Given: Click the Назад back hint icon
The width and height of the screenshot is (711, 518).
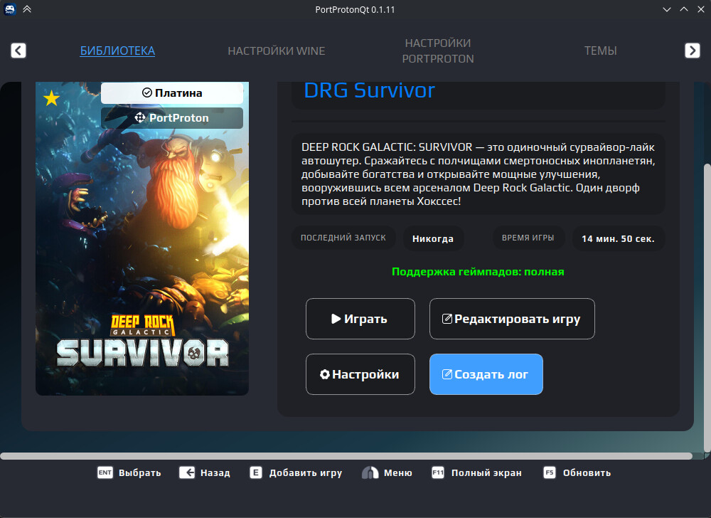Looking at the screenshot, I should 187,473.
